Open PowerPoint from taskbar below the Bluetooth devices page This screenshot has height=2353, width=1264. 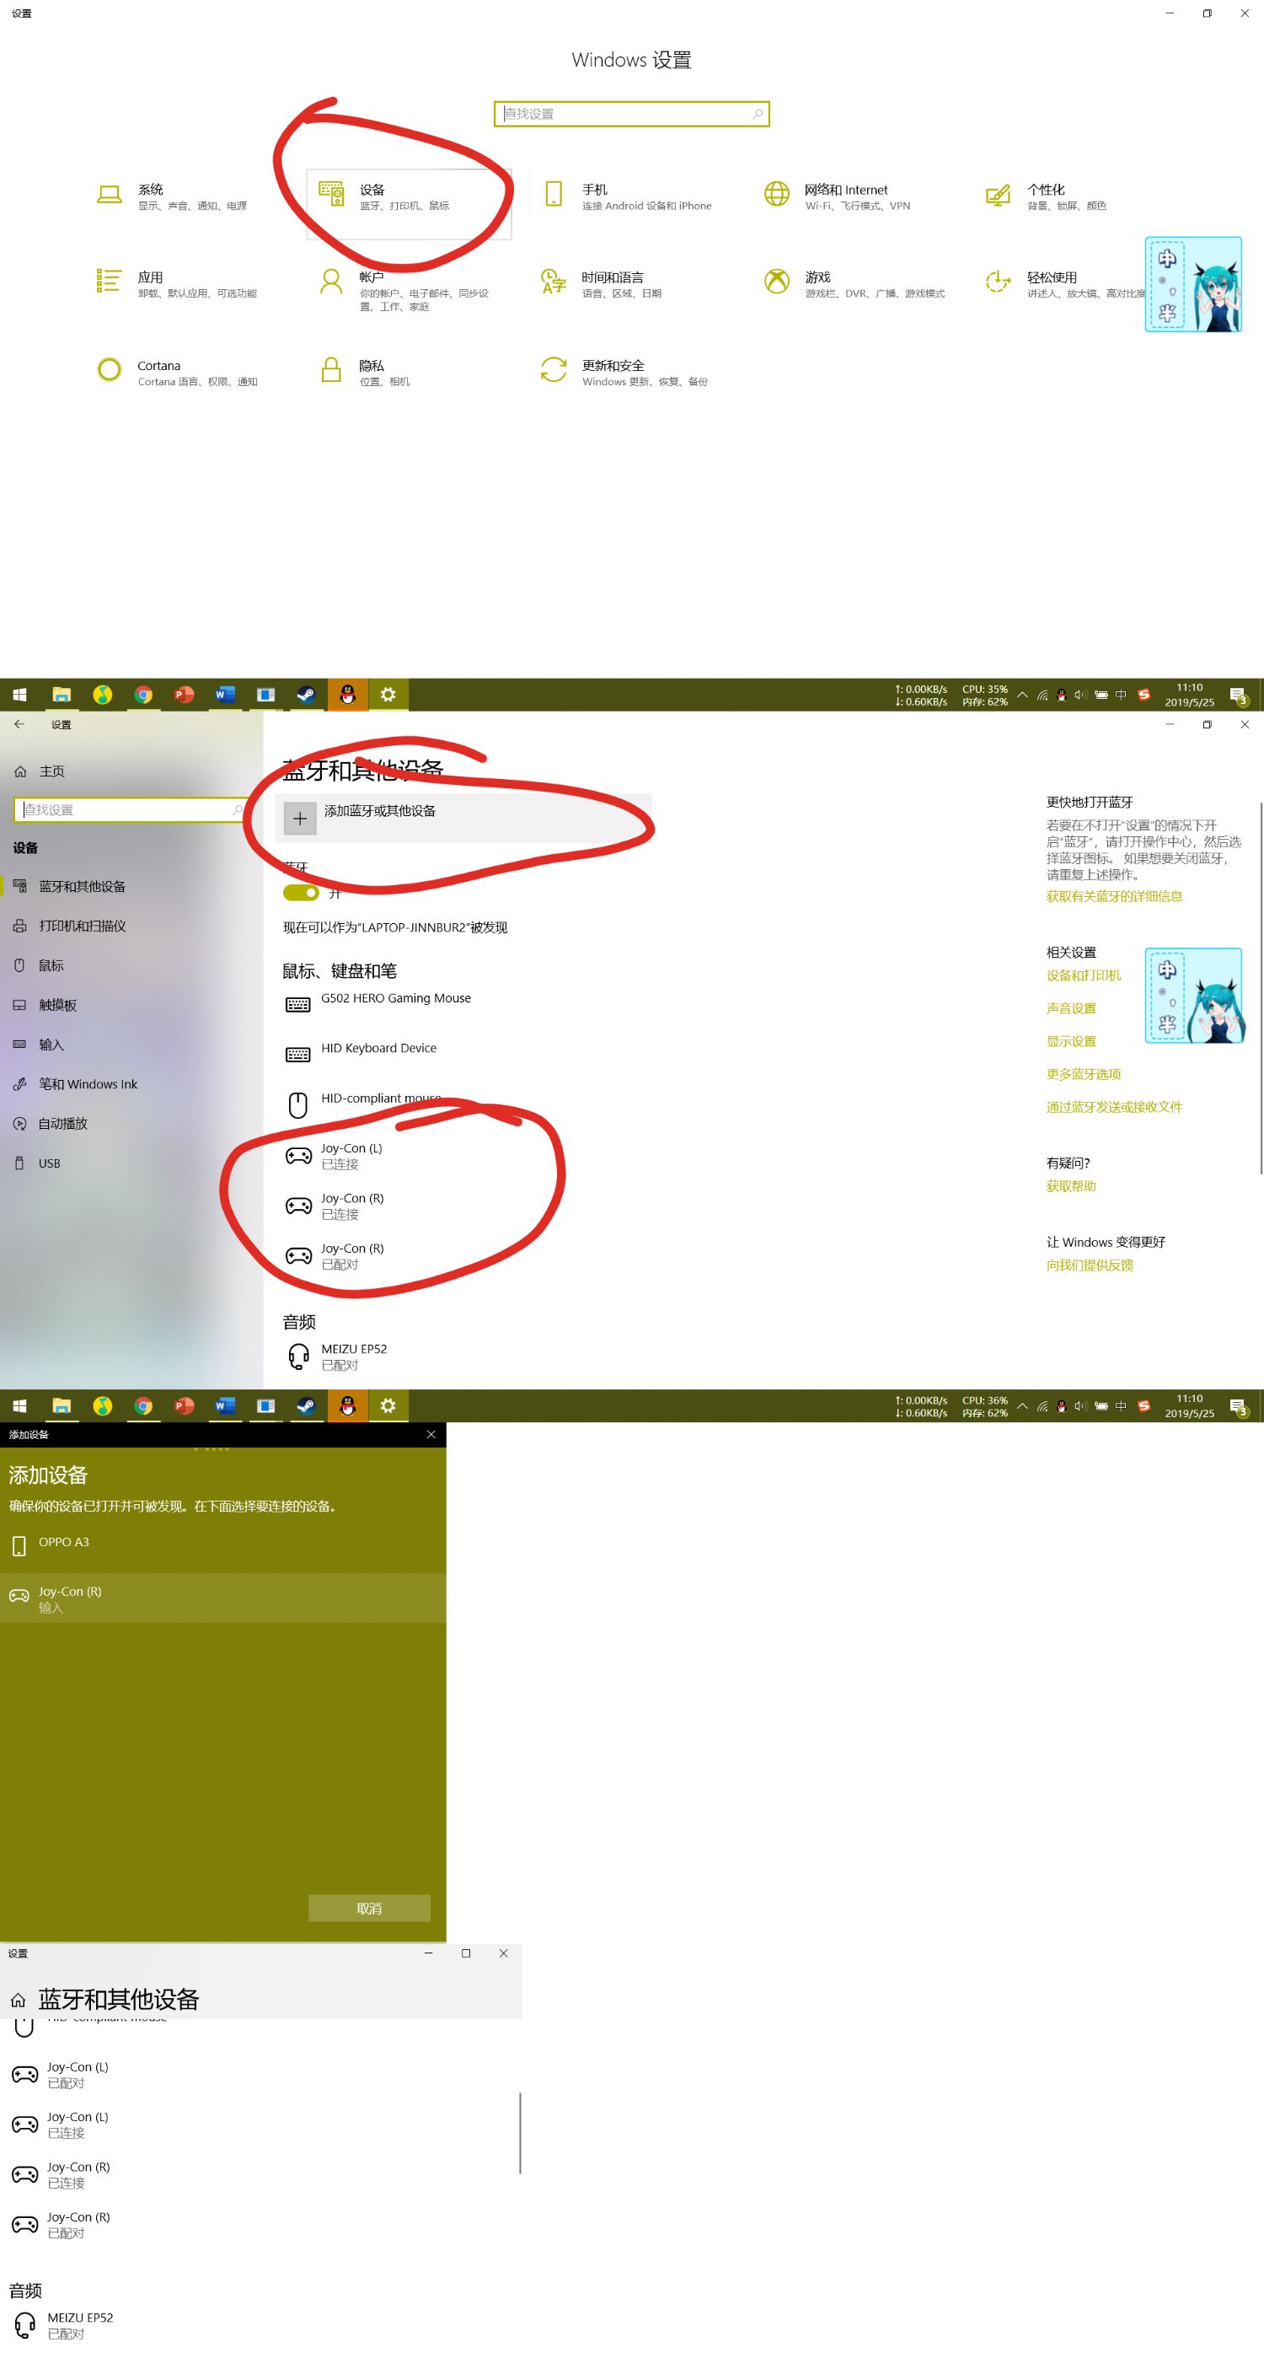coord(185,1405)
